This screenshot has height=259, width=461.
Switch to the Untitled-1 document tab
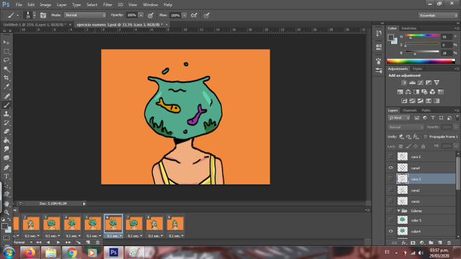pos(35,24)
